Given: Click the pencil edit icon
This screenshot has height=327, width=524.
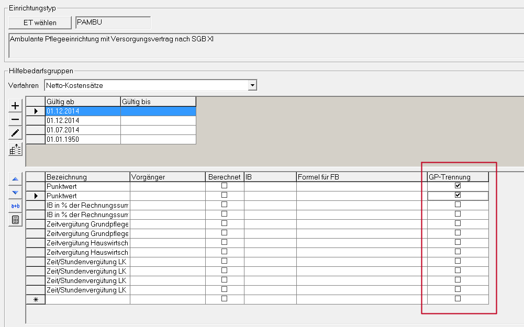Looking at the screenshot, I should click(x=15, y=134).
